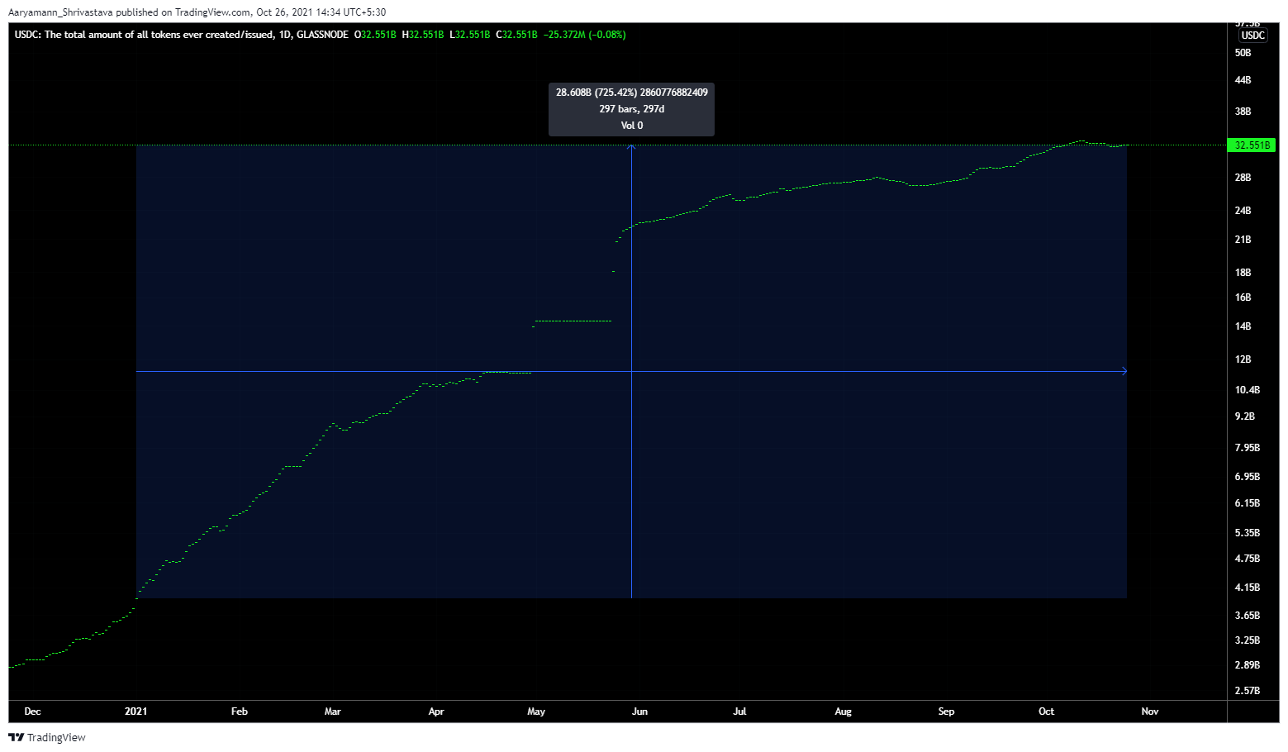Click the Oct label on time axis

1046,712
